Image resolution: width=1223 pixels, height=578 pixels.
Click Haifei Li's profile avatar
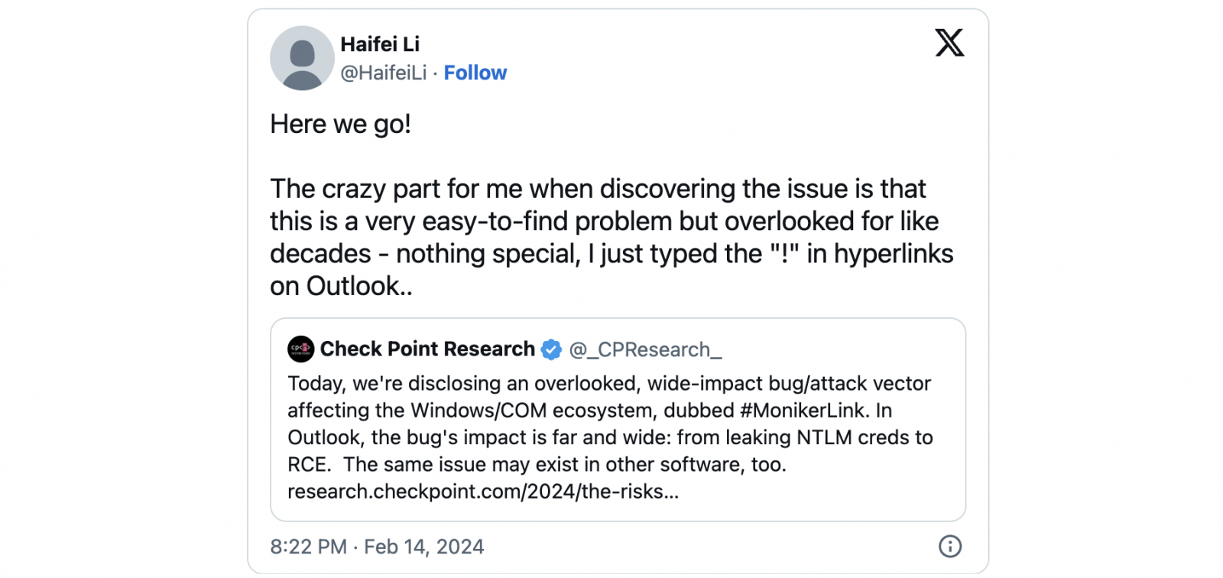point(302,58)
